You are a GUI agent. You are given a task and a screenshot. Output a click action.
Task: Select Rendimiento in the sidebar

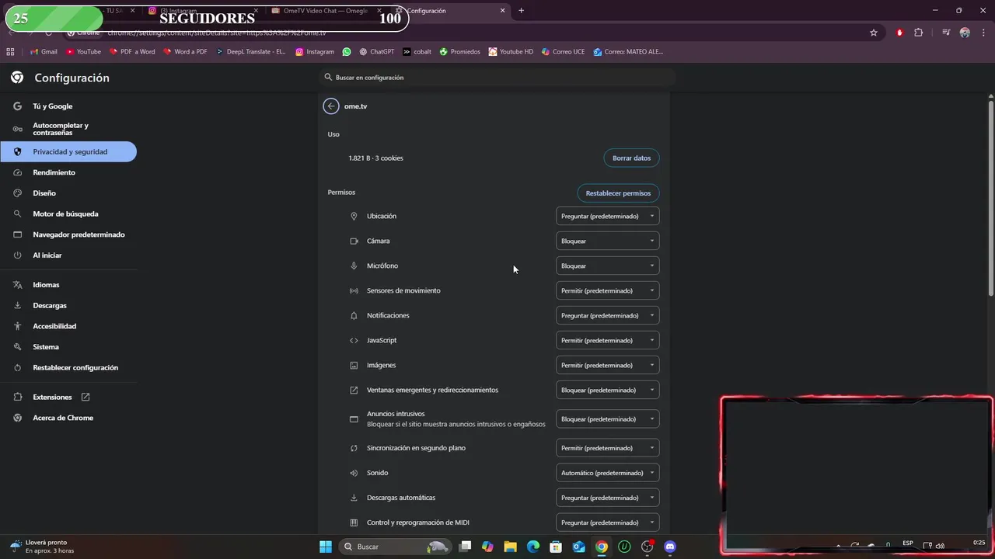point(68,172)
